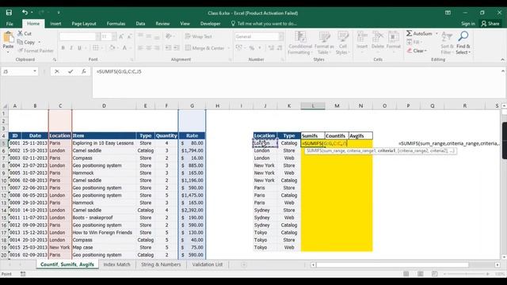The height and width of the screenshot is (285, 507).
Task: Click the zoom slider in status bar
Action: point(467,274)
